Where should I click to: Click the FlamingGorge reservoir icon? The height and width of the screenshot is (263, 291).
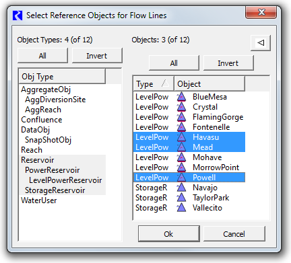(x=181, y=117)
